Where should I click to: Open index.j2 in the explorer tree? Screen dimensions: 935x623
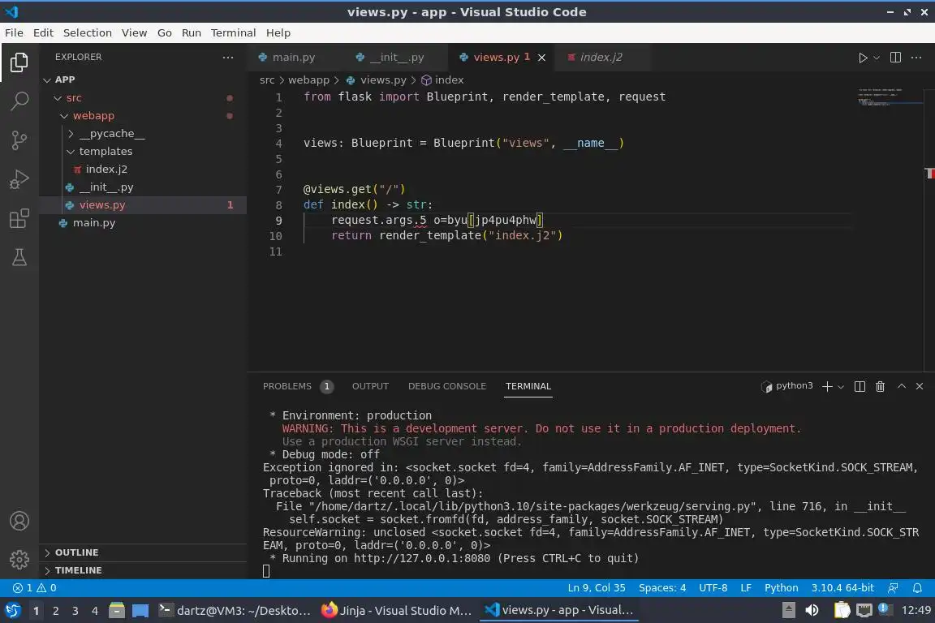[143, 170]
